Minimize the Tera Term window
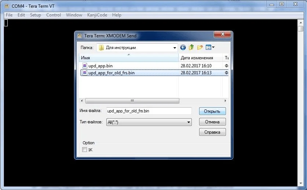 pos(272,4)
